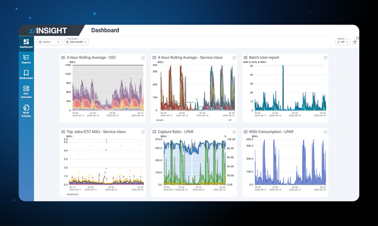Click chart icon beside 4 Hour Rolling Average - CEC
The width and height of the screenshot is (378, 226).
[x=63, y=58]
